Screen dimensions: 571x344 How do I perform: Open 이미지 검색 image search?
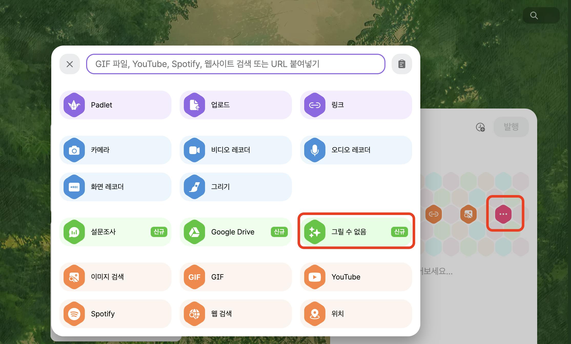[x=115, y=277]
